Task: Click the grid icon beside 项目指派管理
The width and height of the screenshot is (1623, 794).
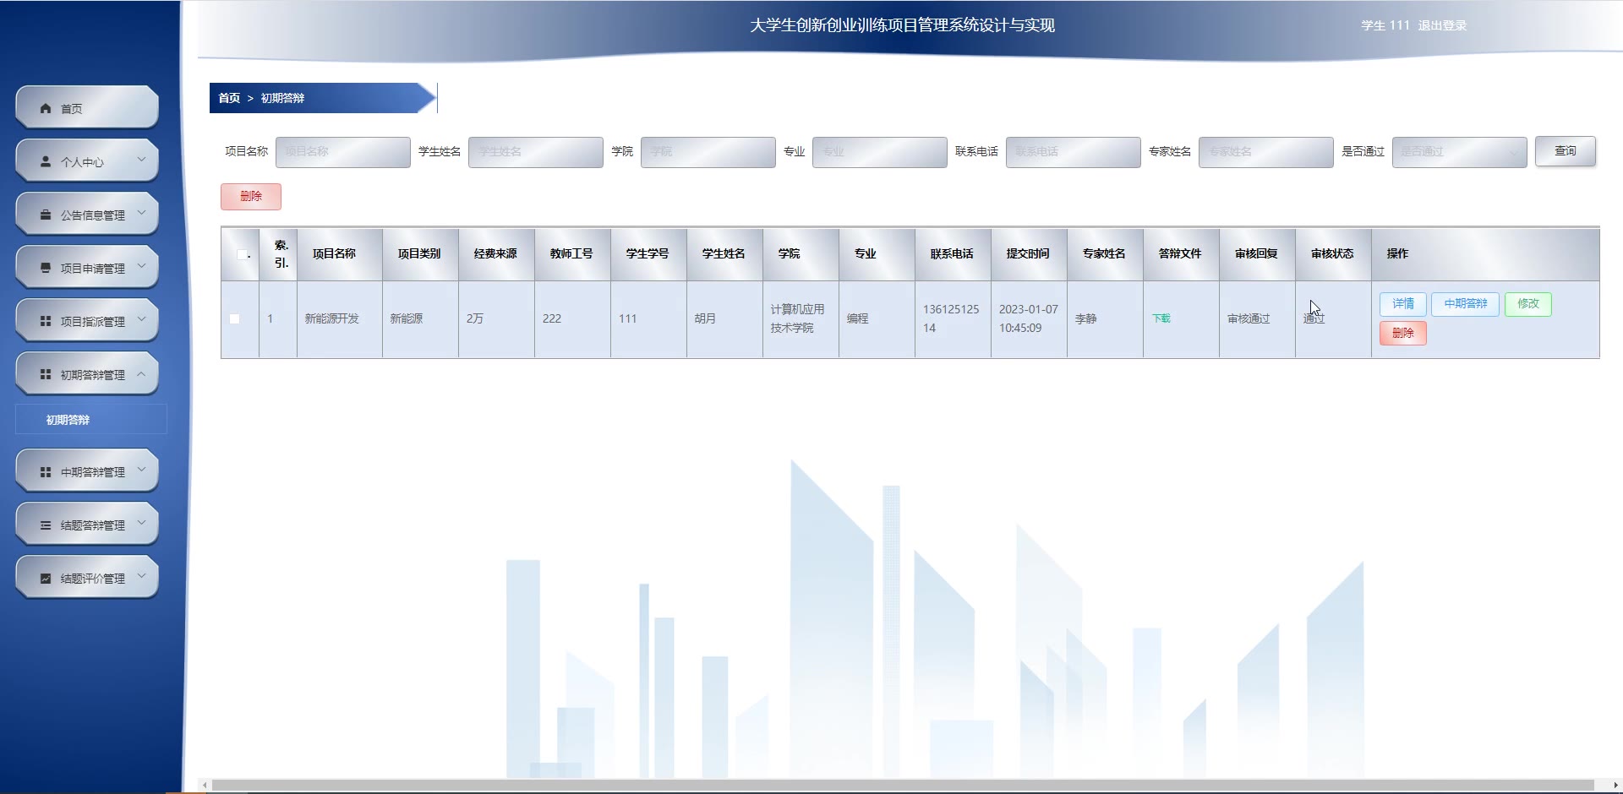Action: pos(46,321)
